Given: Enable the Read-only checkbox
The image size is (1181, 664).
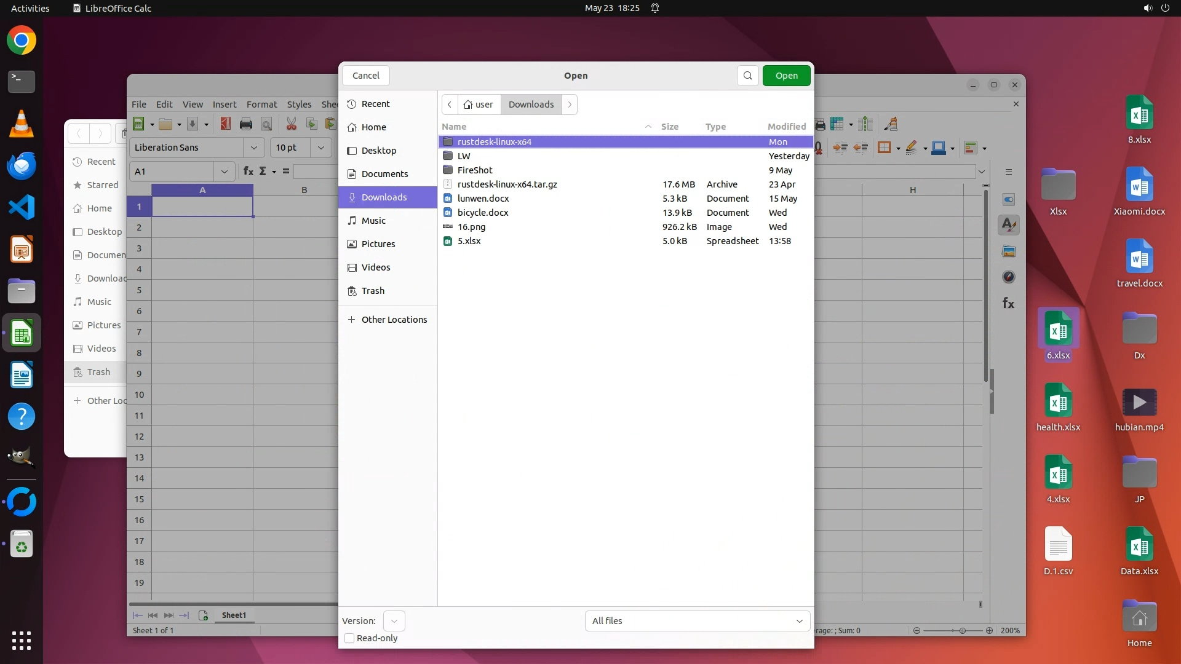Looking at the screenshot, I should 349,638.
